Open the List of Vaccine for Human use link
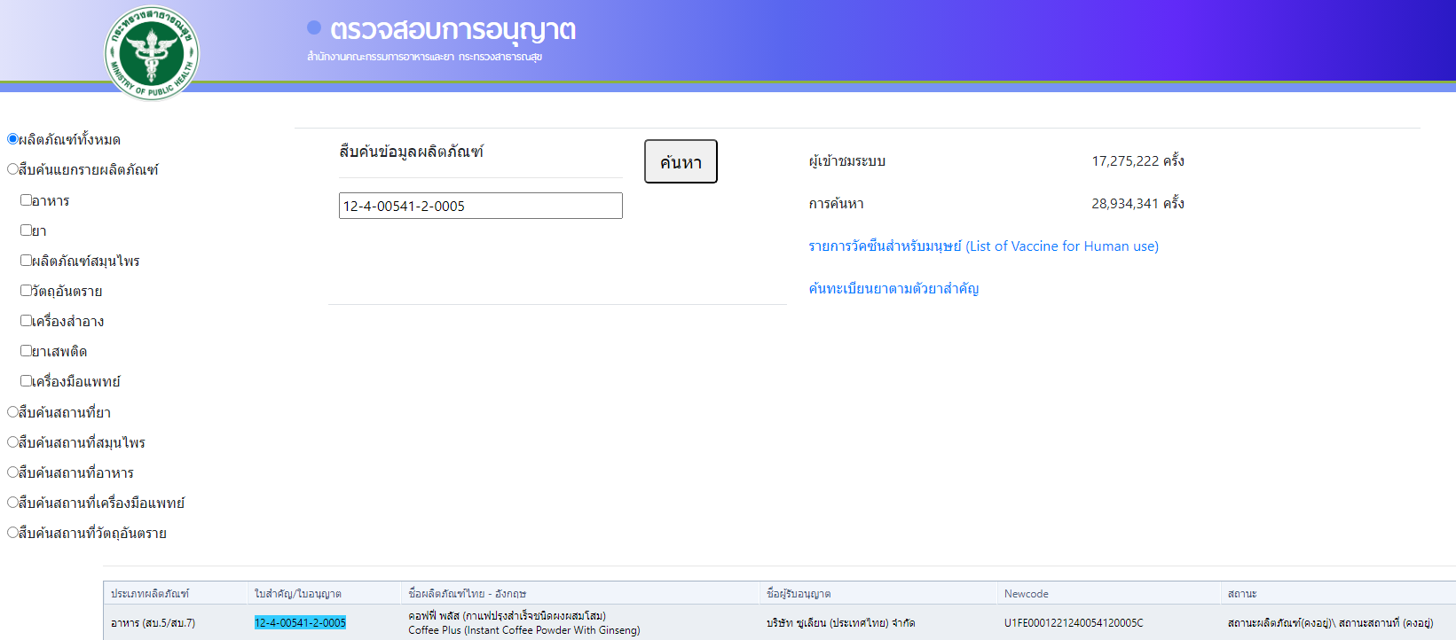 click(x=983, y=246)
